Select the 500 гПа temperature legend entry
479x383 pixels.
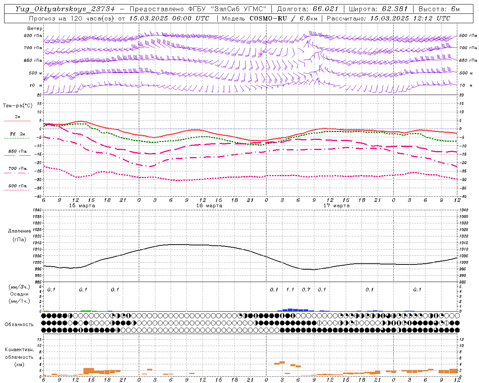click(x=17, y=186)
